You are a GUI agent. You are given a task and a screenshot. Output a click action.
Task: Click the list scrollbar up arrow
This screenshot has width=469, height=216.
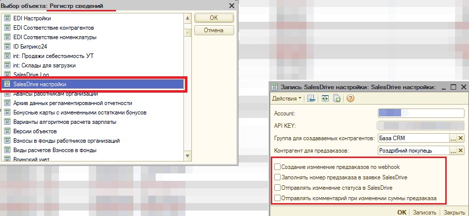pyautogui.click(x=187, y=18)
